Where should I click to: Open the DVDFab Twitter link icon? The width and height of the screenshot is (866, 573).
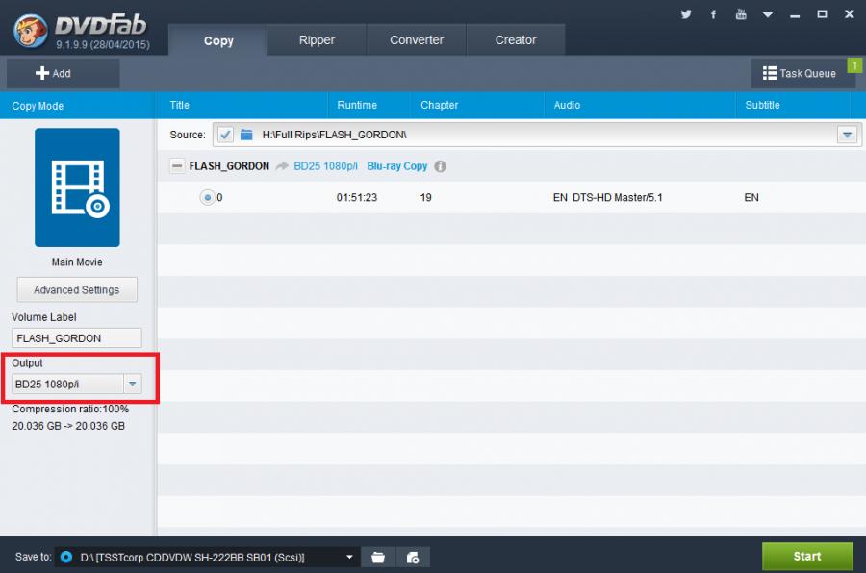click(686, 14)
